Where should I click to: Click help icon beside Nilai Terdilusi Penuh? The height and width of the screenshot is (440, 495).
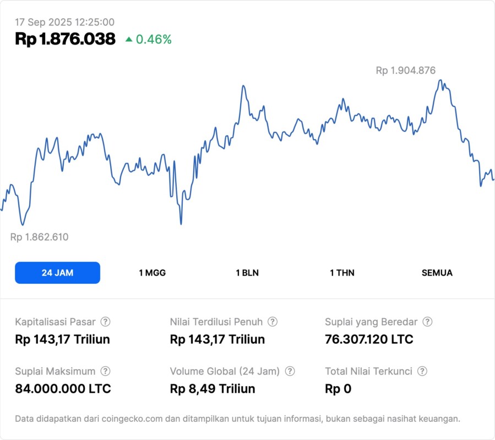point(273,322)
